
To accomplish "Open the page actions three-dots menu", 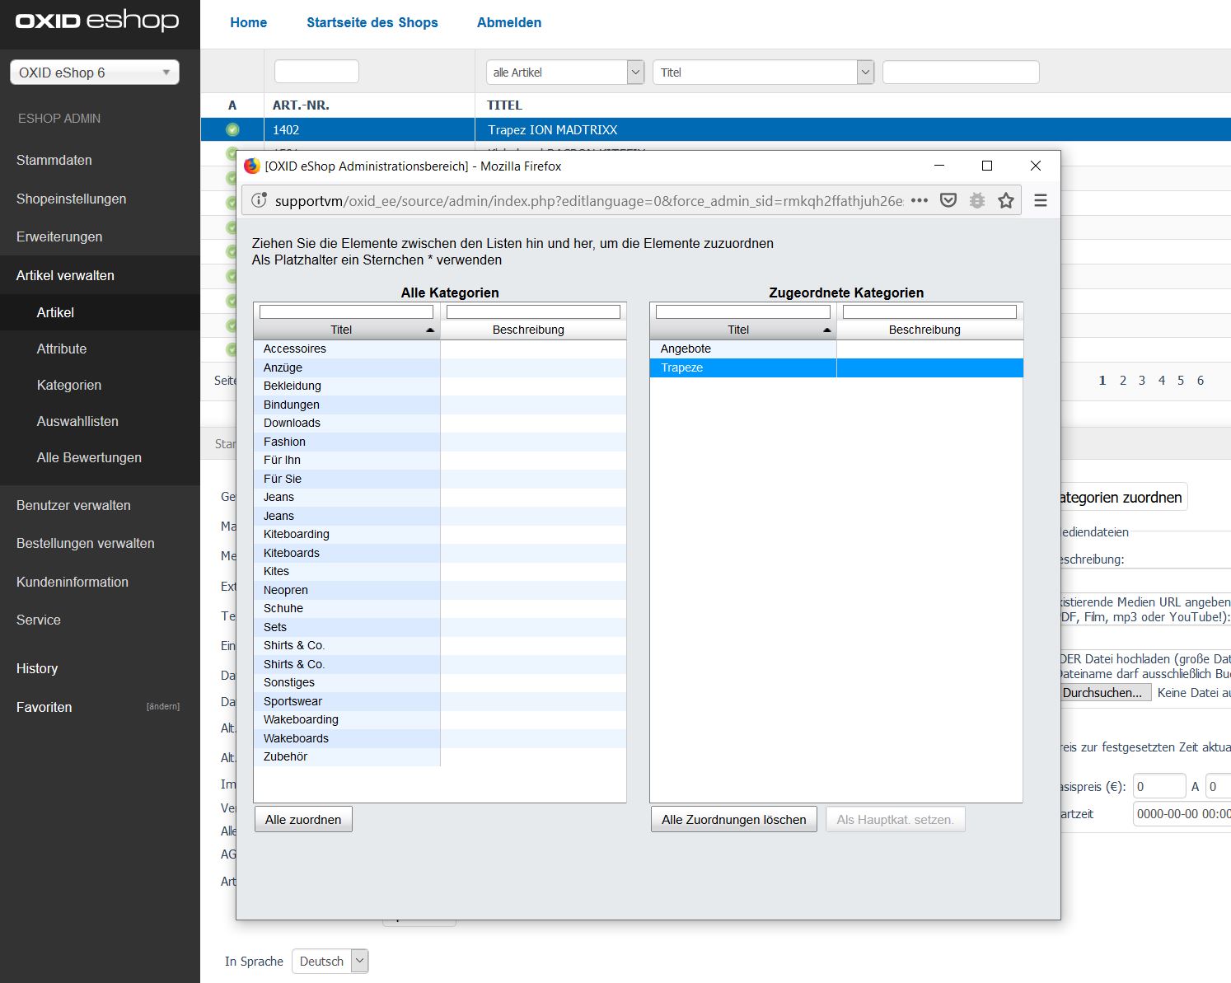I will click(x=920, y=200).
